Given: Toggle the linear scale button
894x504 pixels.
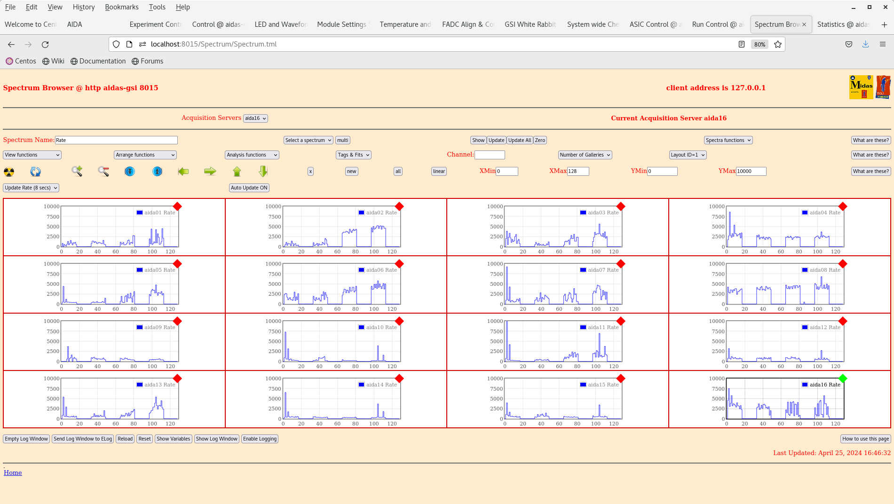Looking at the screenshot, I should click(x=439, y=172).
